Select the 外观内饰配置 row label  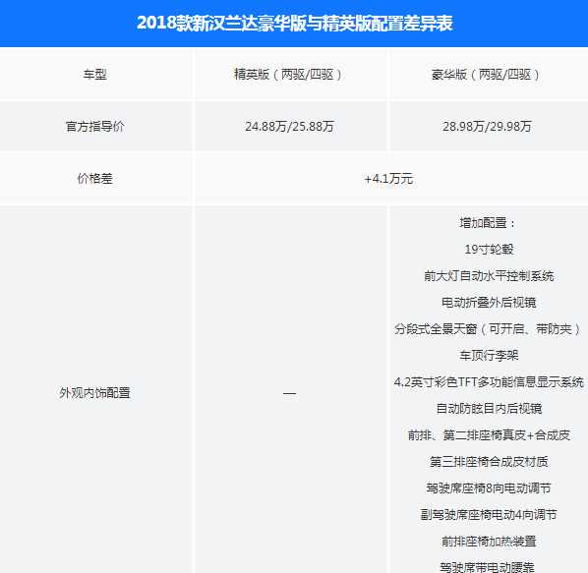click(94, 393)
